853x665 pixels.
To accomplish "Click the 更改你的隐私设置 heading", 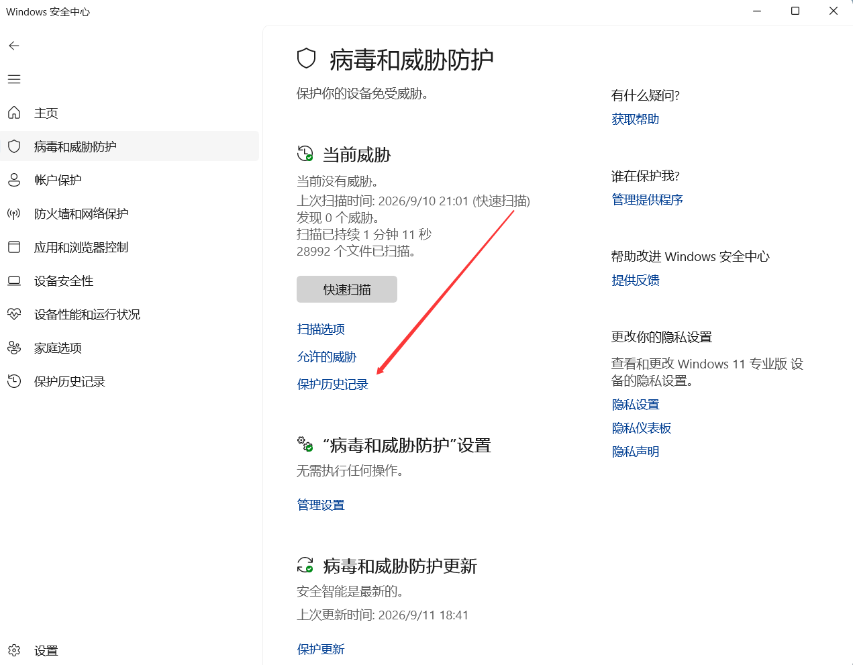I will point(662,337).
